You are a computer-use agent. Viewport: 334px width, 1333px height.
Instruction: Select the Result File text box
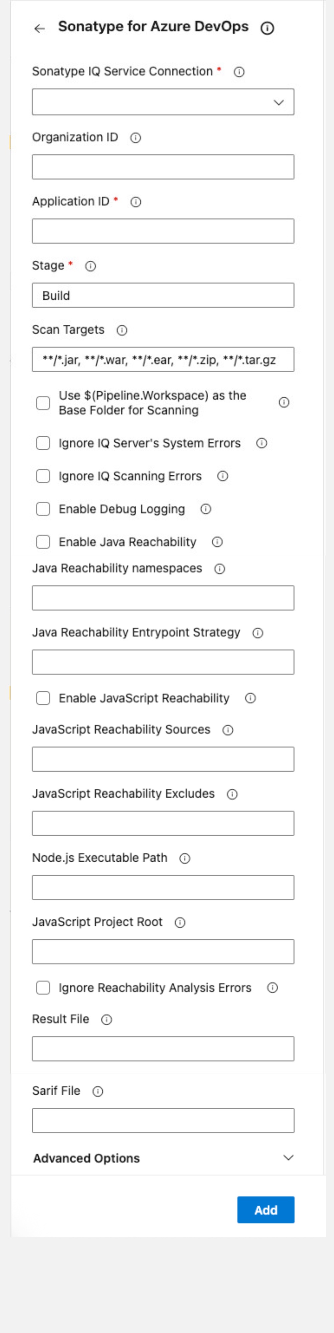(x=163, y=1048)
